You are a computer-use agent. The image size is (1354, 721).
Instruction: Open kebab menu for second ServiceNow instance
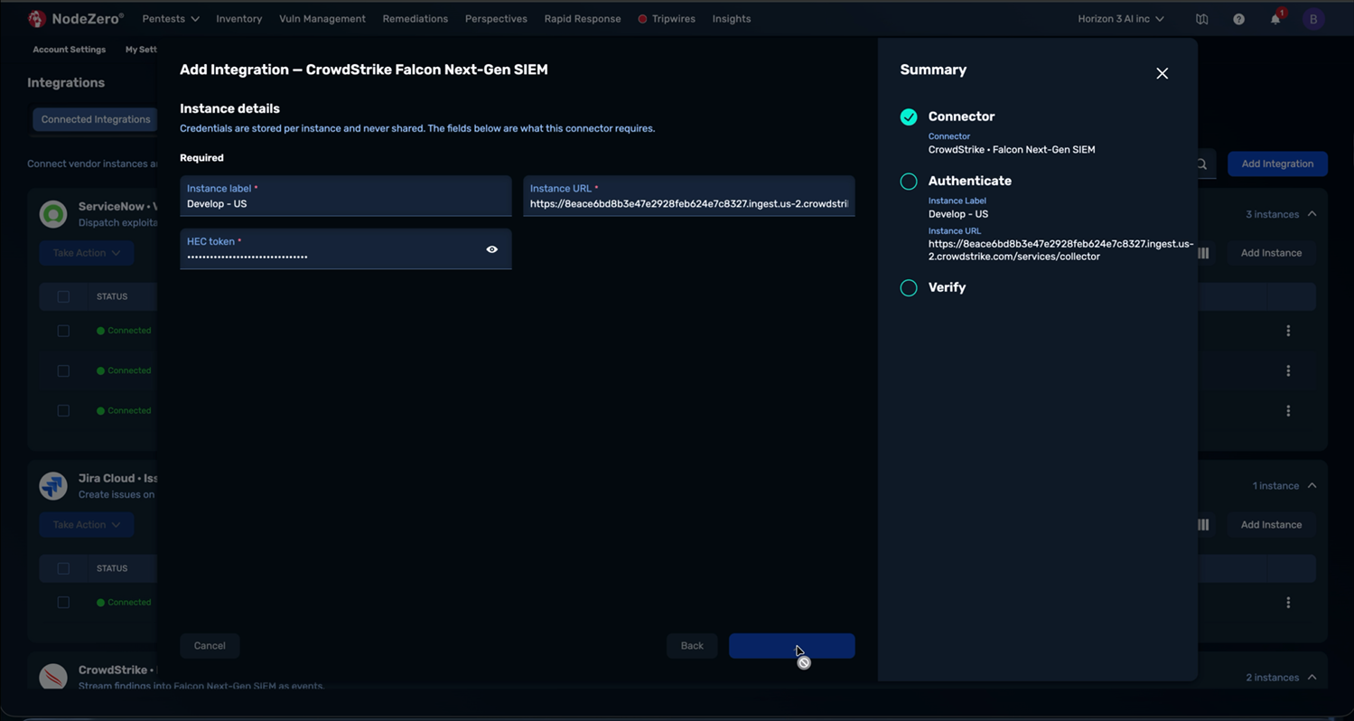click(x=1288, y=370)
